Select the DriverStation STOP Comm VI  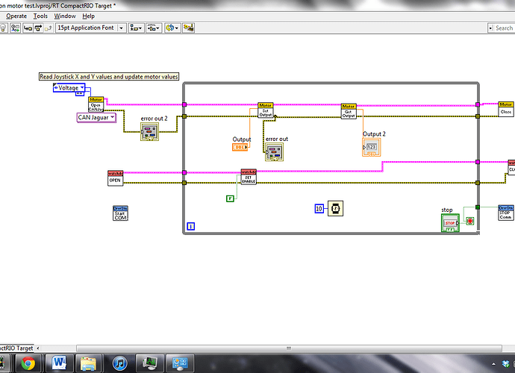tap(506, 213)
